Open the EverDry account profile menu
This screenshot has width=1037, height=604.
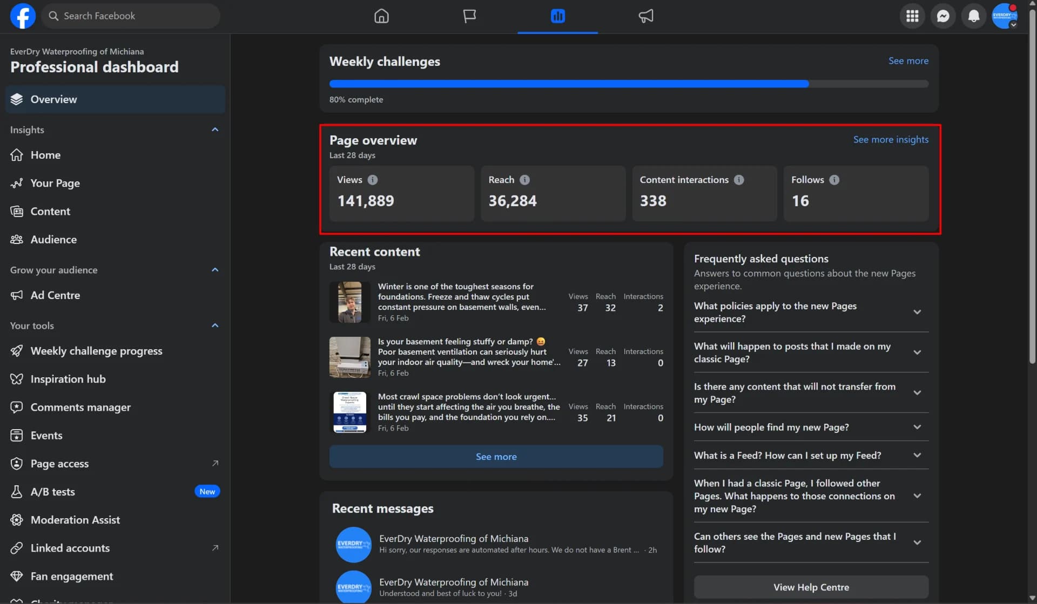[1005, 16]
